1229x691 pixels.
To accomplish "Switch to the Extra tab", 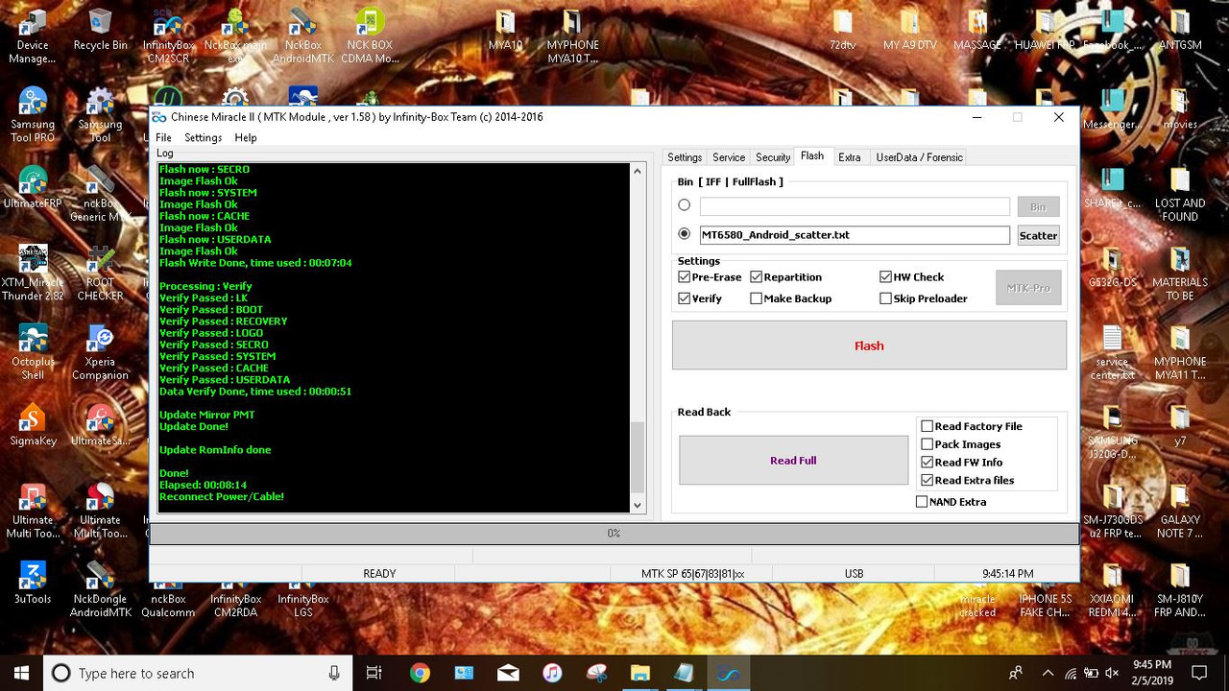I will [849, 157].
